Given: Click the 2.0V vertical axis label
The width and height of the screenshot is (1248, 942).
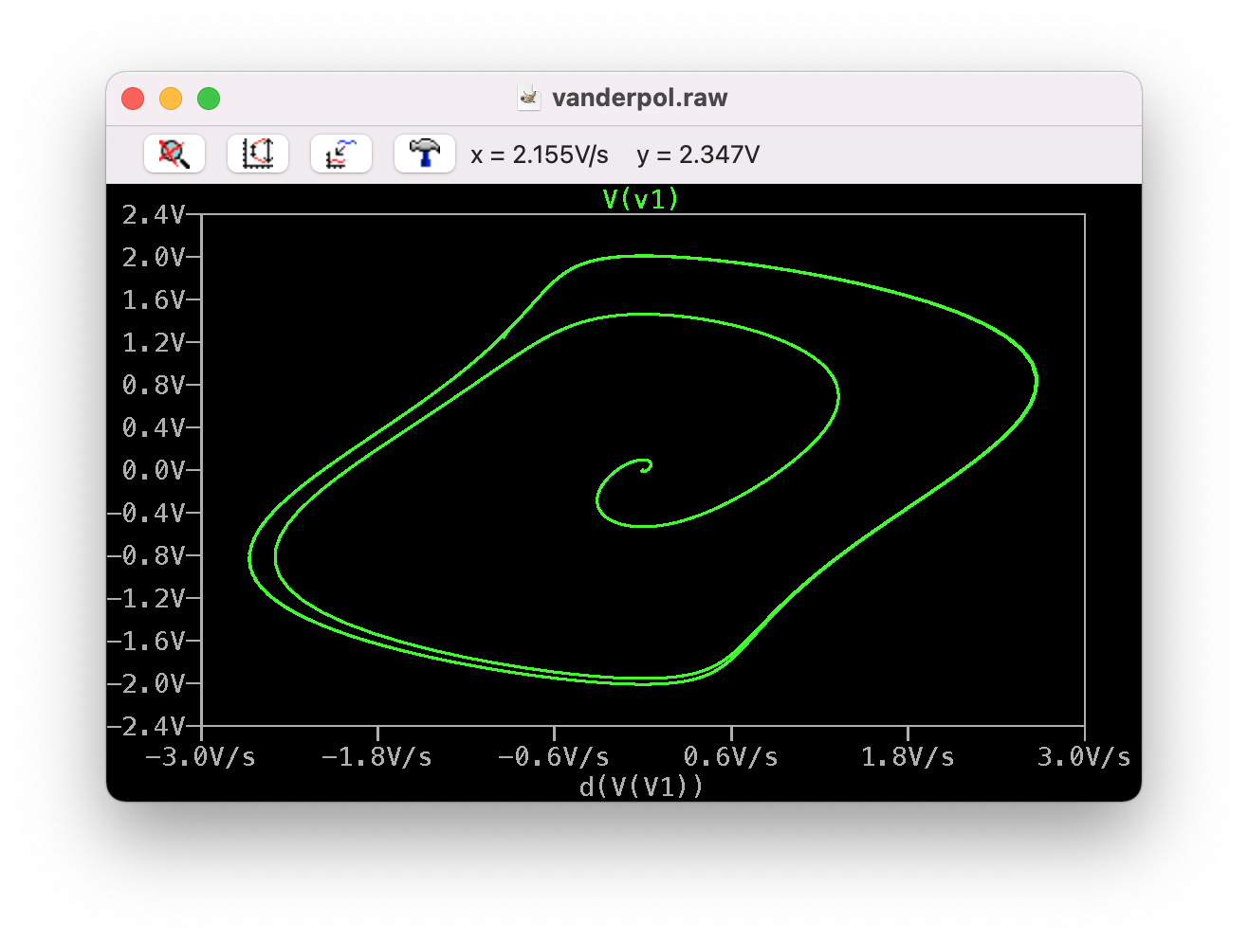Looking at the screenshot, I should 154,257.
